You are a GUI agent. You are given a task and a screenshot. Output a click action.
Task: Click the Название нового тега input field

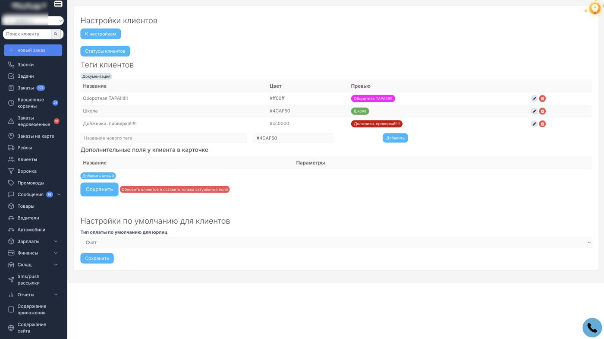click(x=163, y=138)
